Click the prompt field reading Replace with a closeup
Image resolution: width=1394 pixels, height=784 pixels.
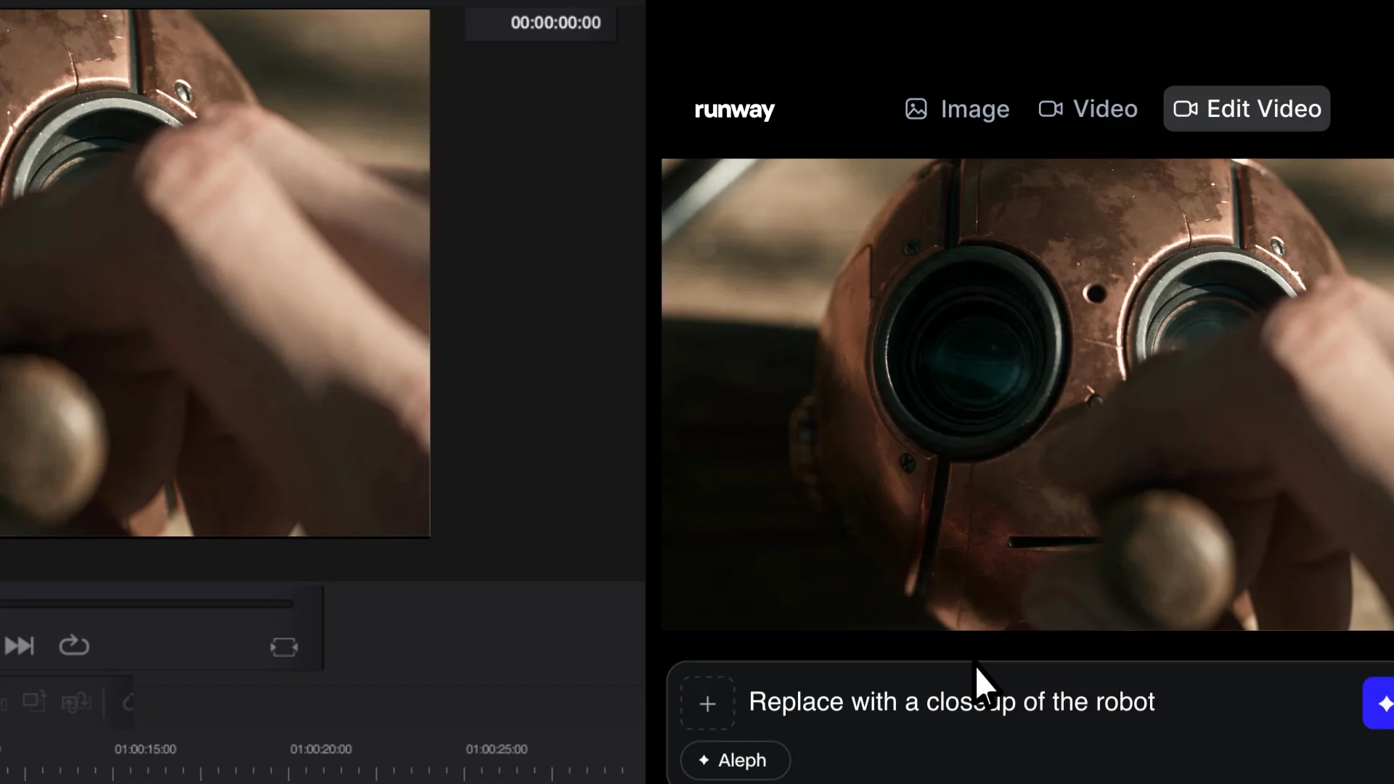951,702
